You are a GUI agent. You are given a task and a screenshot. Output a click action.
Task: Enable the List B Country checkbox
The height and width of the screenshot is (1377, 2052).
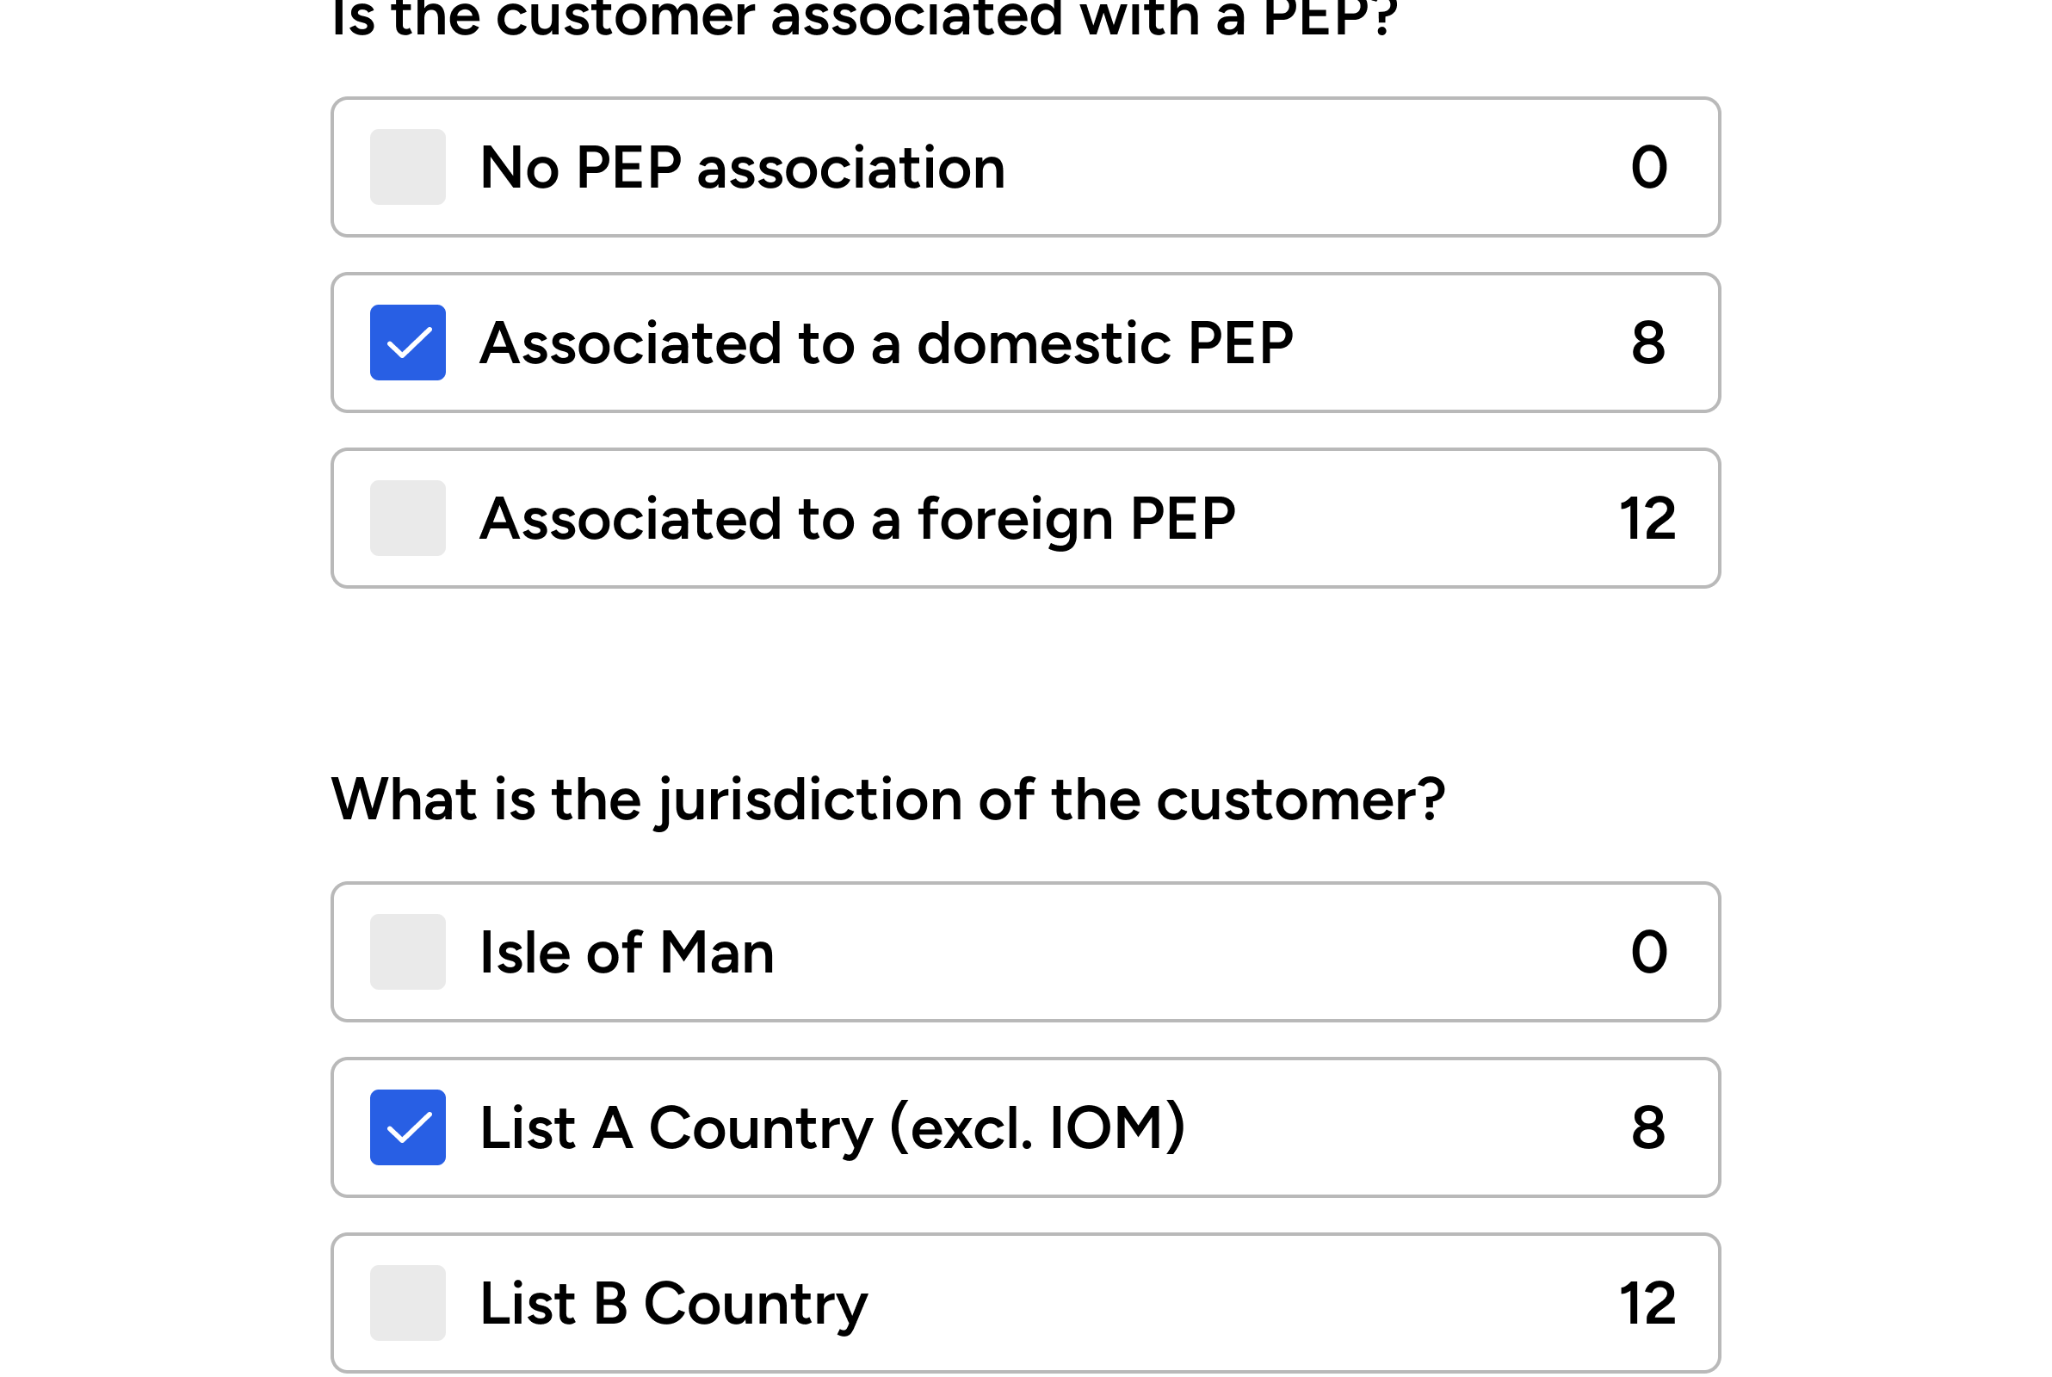[407, 1303]
